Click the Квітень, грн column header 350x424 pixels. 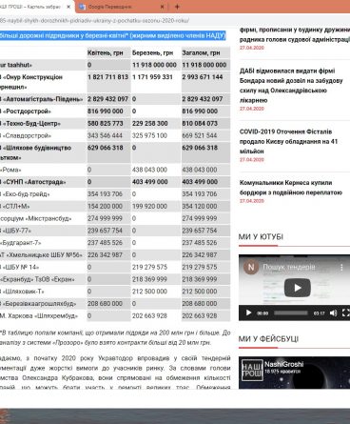tap(105, 53)
